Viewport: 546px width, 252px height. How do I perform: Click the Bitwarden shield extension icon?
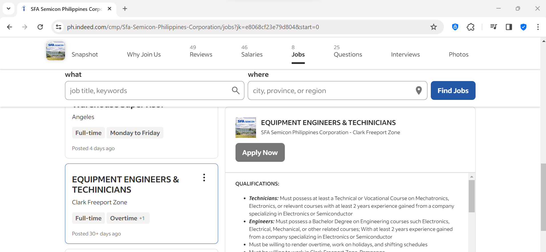pyautogui.click(x=455, y=27)
